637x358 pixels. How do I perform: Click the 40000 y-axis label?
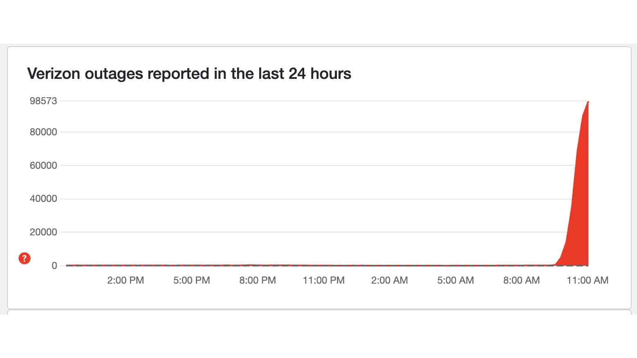[43, 199]
